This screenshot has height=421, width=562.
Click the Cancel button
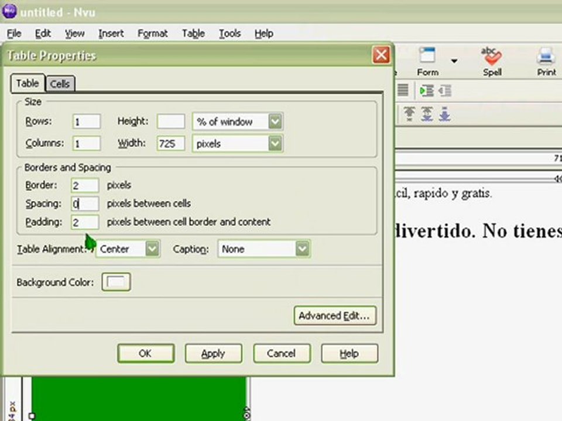pyautogui.click(x=282, y=353)
